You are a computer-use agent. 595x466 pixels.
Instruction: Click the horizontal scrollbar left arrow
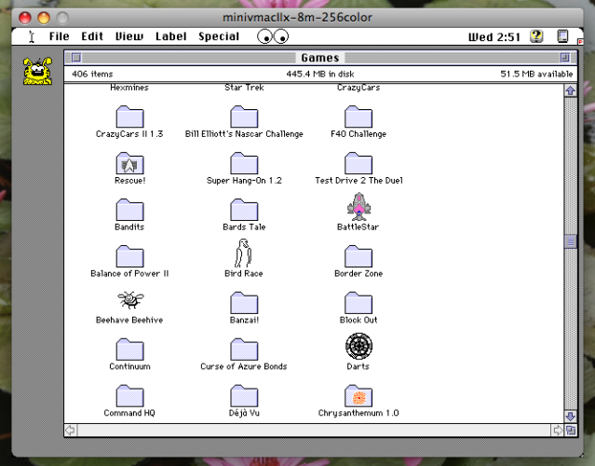tap(71, 431)
